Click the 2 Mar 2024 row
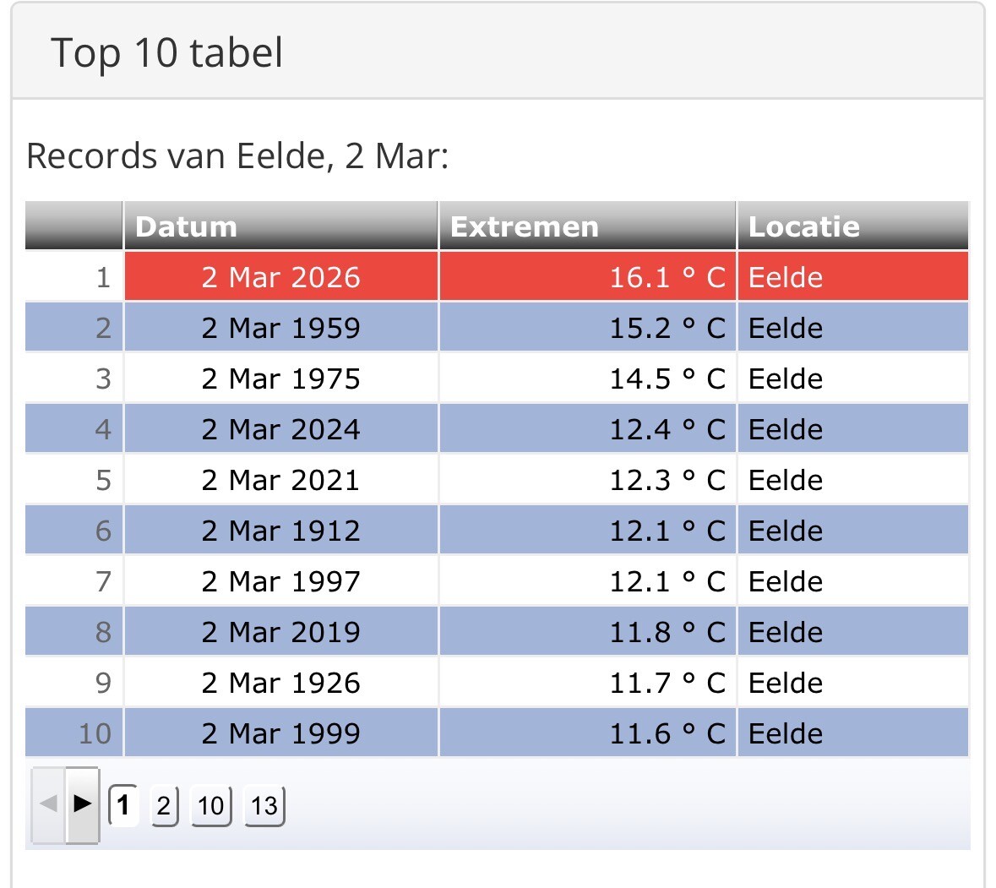This screenshot has height=888, width=996. pos(280,429)
